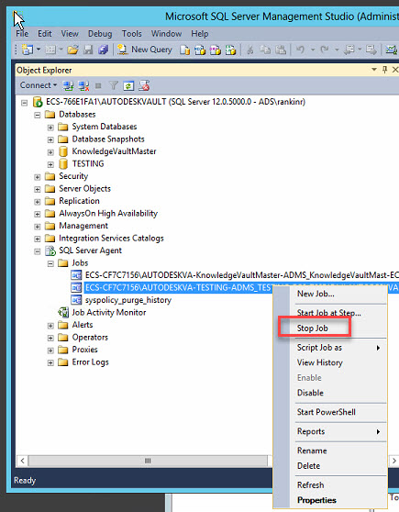The width and height of the screenshot is (399, 512).
Task: Click the Database Engine Query icon
Action: pyautogui.click(x=184, y=50)
